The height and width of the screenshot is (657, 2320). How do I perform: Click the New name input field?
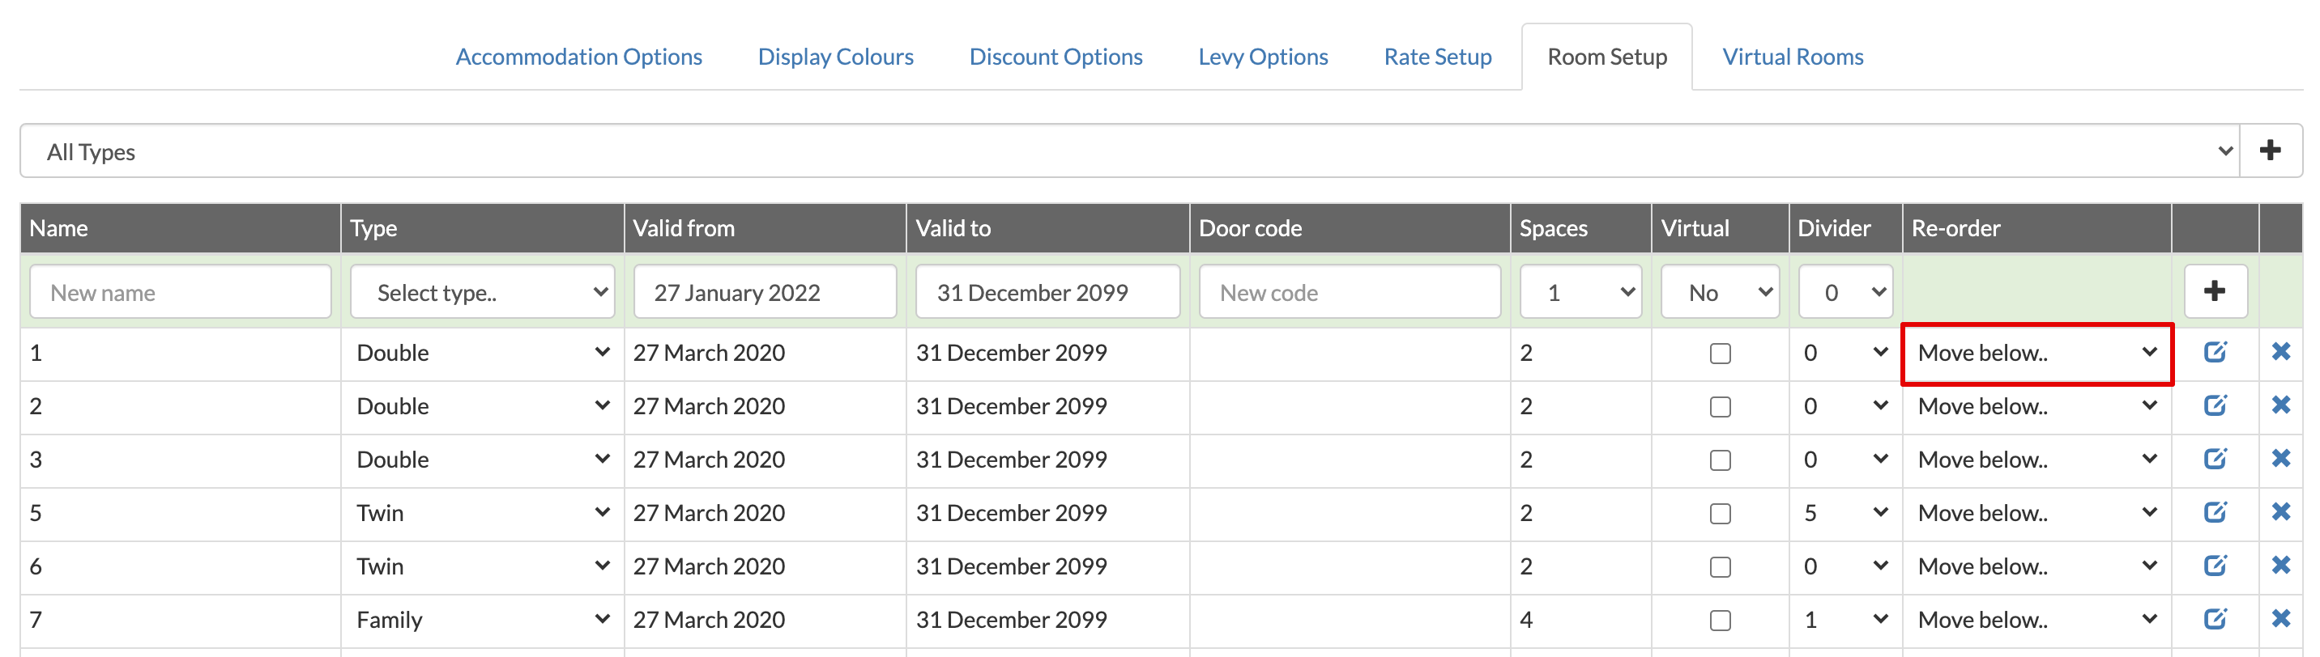(180, 291)
